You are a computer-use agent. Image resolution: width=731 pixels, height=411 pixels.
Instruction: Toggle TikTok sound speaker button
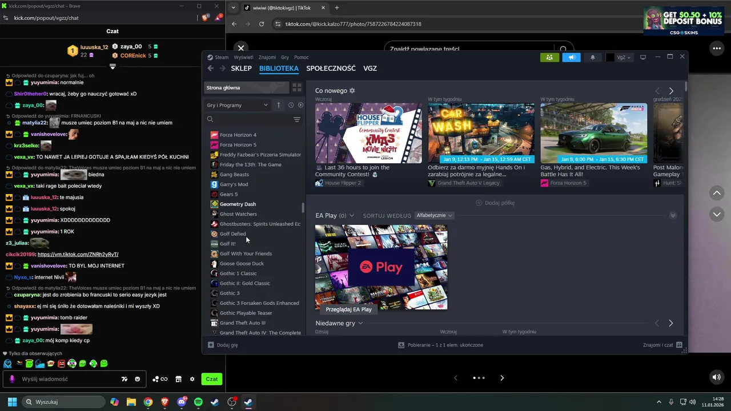tap(717, 377)
